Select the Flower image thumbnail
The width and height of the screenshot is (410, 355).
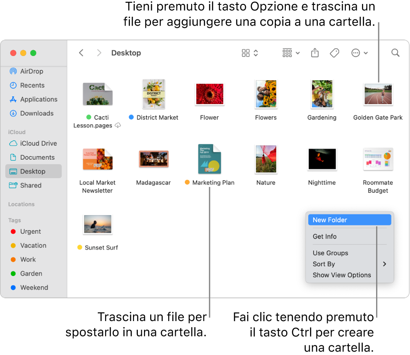pos(210,94)
